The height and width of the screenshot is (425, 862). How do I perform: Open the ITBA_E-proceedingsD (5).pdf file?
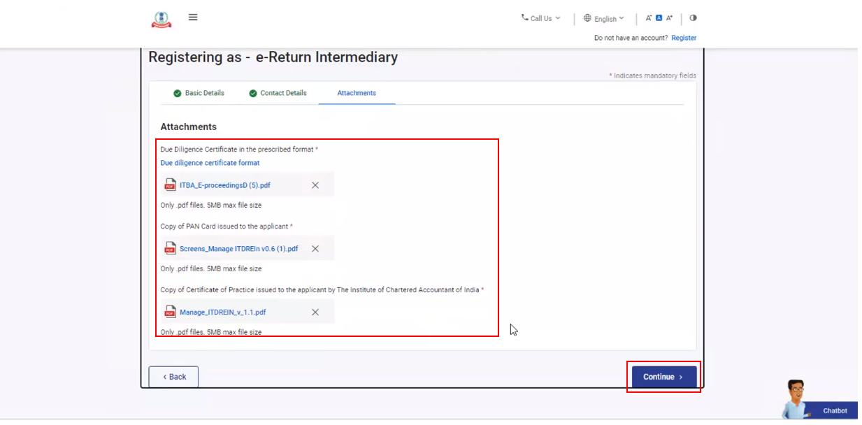(224, 185)
